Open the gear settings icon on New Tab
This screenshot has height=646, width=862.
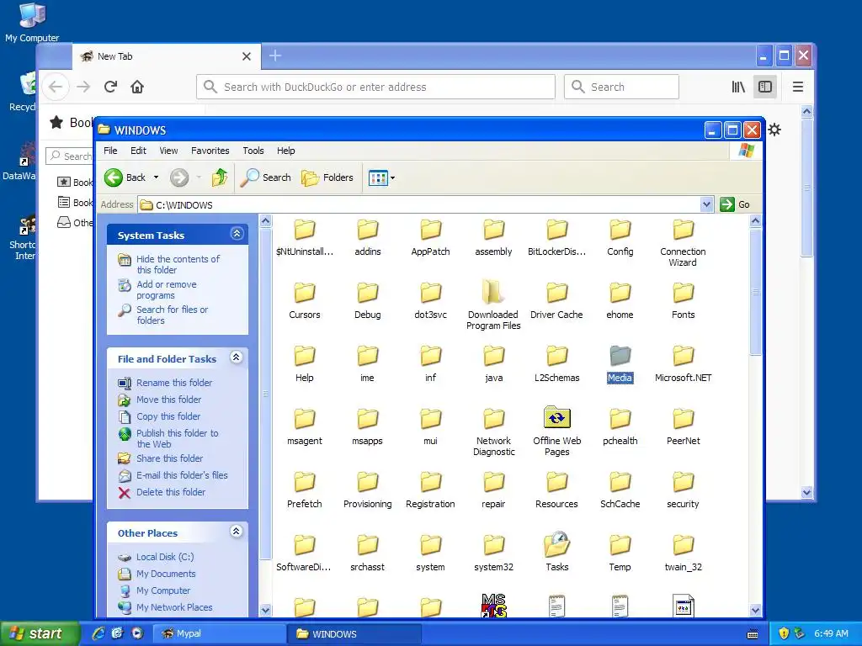click(x=774, y=130)
